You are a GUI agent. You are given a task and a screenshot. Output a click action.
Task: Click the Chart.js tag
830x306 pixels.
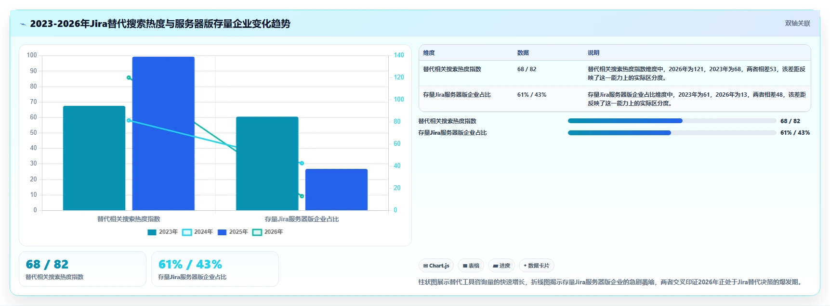point(436,266)
